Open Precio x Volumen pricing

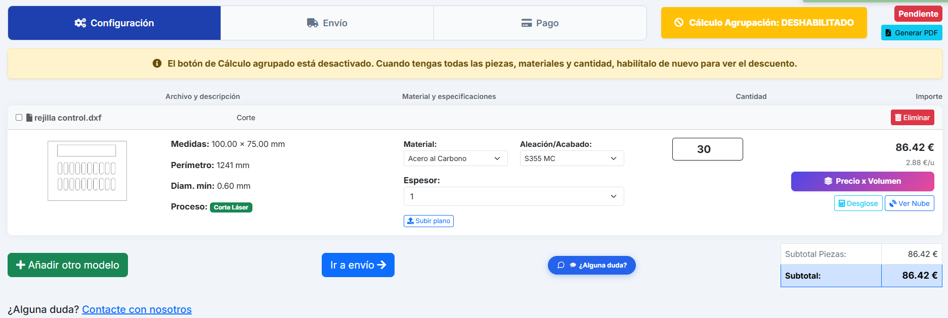coord(863,181)
